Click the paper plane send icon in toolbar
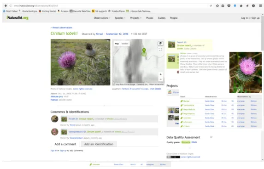Image resolution: width=264 pixels, height=169 pixels. pyautogui.click(x=247, y=6)
